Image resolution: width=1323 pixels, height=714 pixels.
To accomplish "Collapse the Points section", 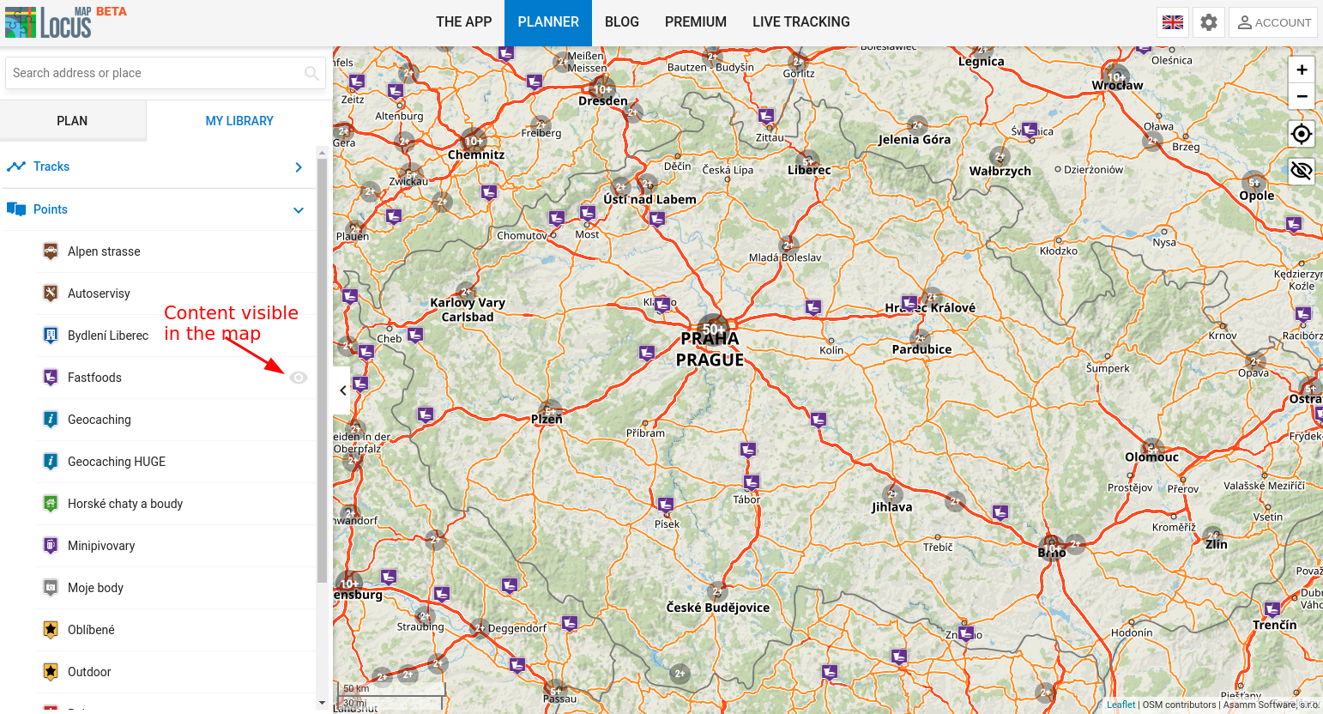I will 298,210.
